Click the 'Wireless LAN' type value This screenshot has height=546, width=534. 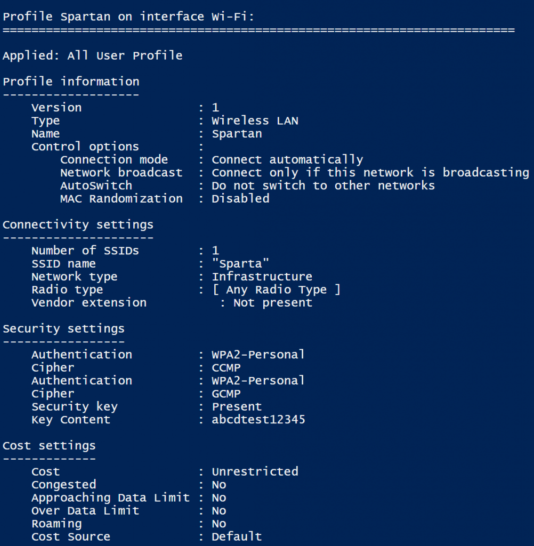click(x=255, y=121)
